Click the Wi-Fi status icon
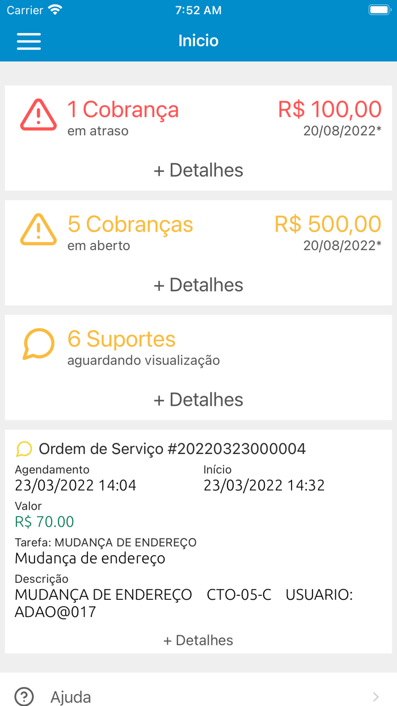 tap(54, 9)
